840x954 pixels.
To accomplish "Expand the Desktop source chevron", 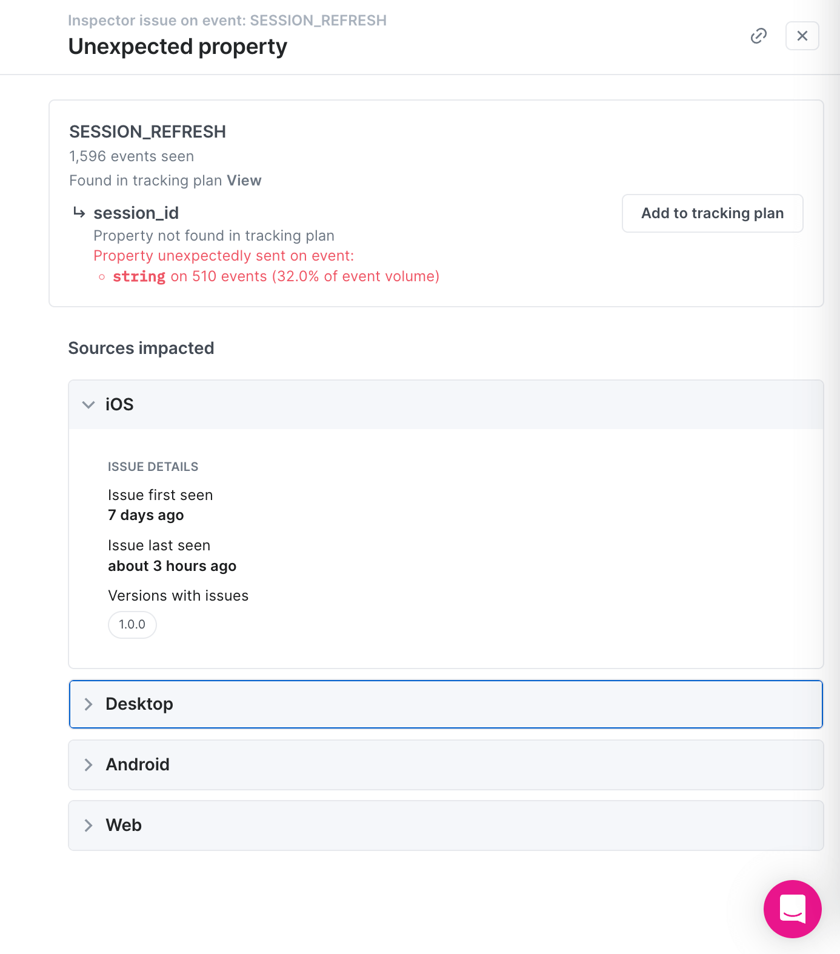I will [88, 704].
